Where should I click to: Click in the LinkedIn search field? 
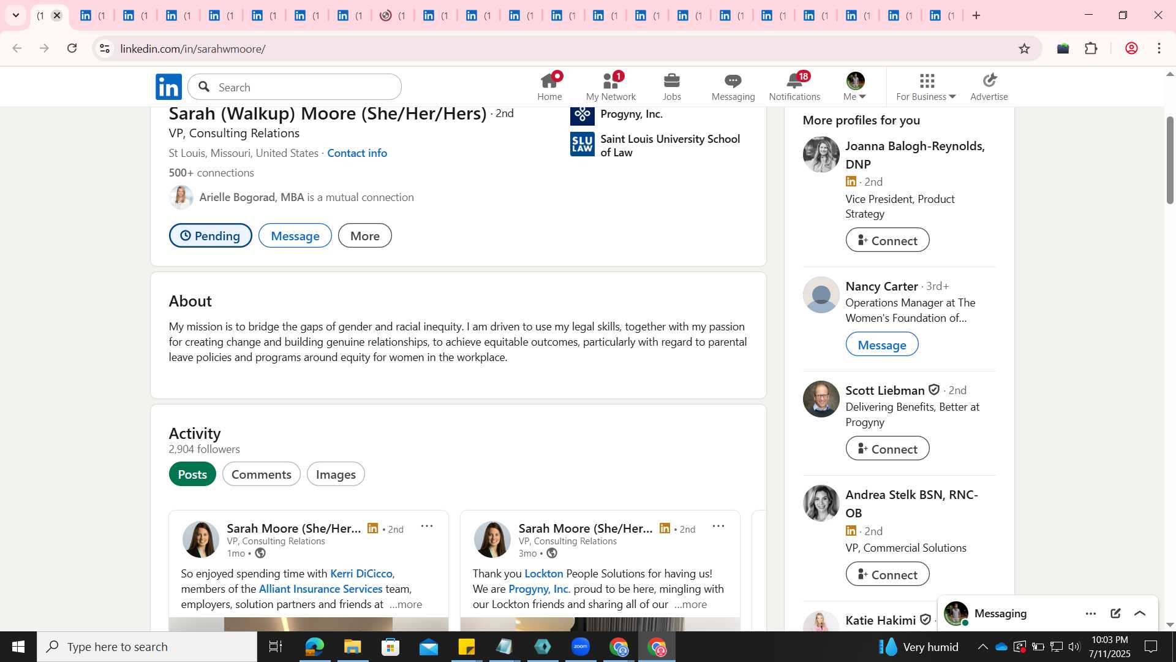295,87
